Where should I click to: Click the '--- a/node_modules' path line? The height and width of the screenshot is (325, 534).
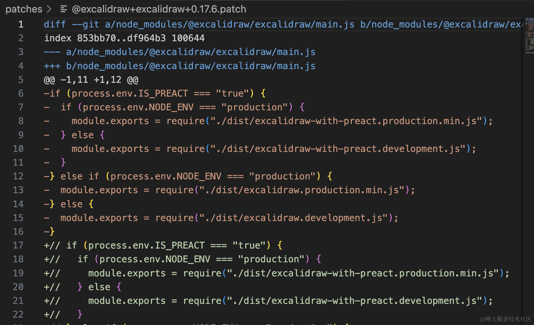180,52
